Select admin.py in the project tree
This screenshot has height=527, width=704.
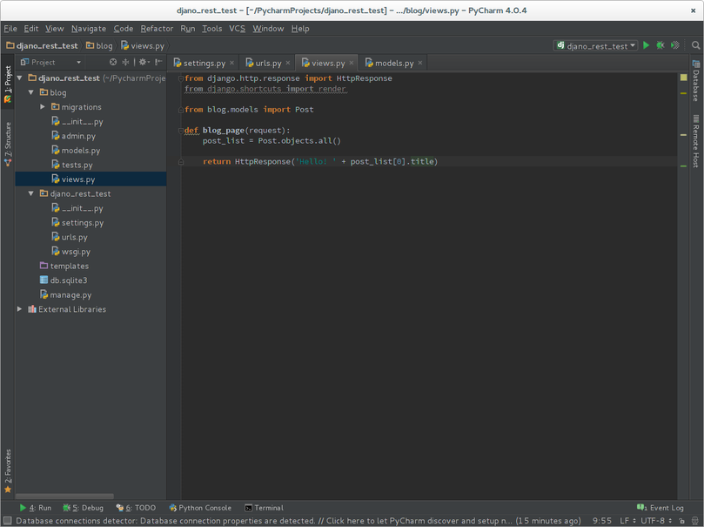78,136
